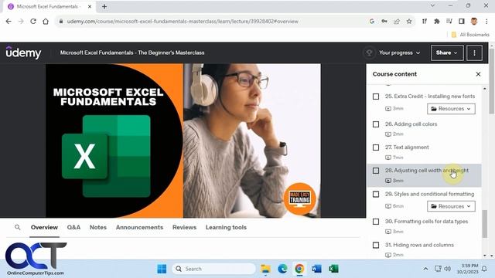Click course title Microsoft Excel Fundamentals header

(132, 53)
